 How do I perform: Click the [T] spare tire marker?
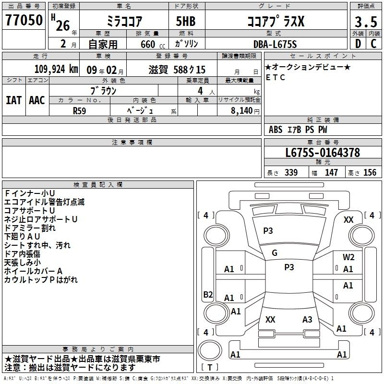coord(210,368)
